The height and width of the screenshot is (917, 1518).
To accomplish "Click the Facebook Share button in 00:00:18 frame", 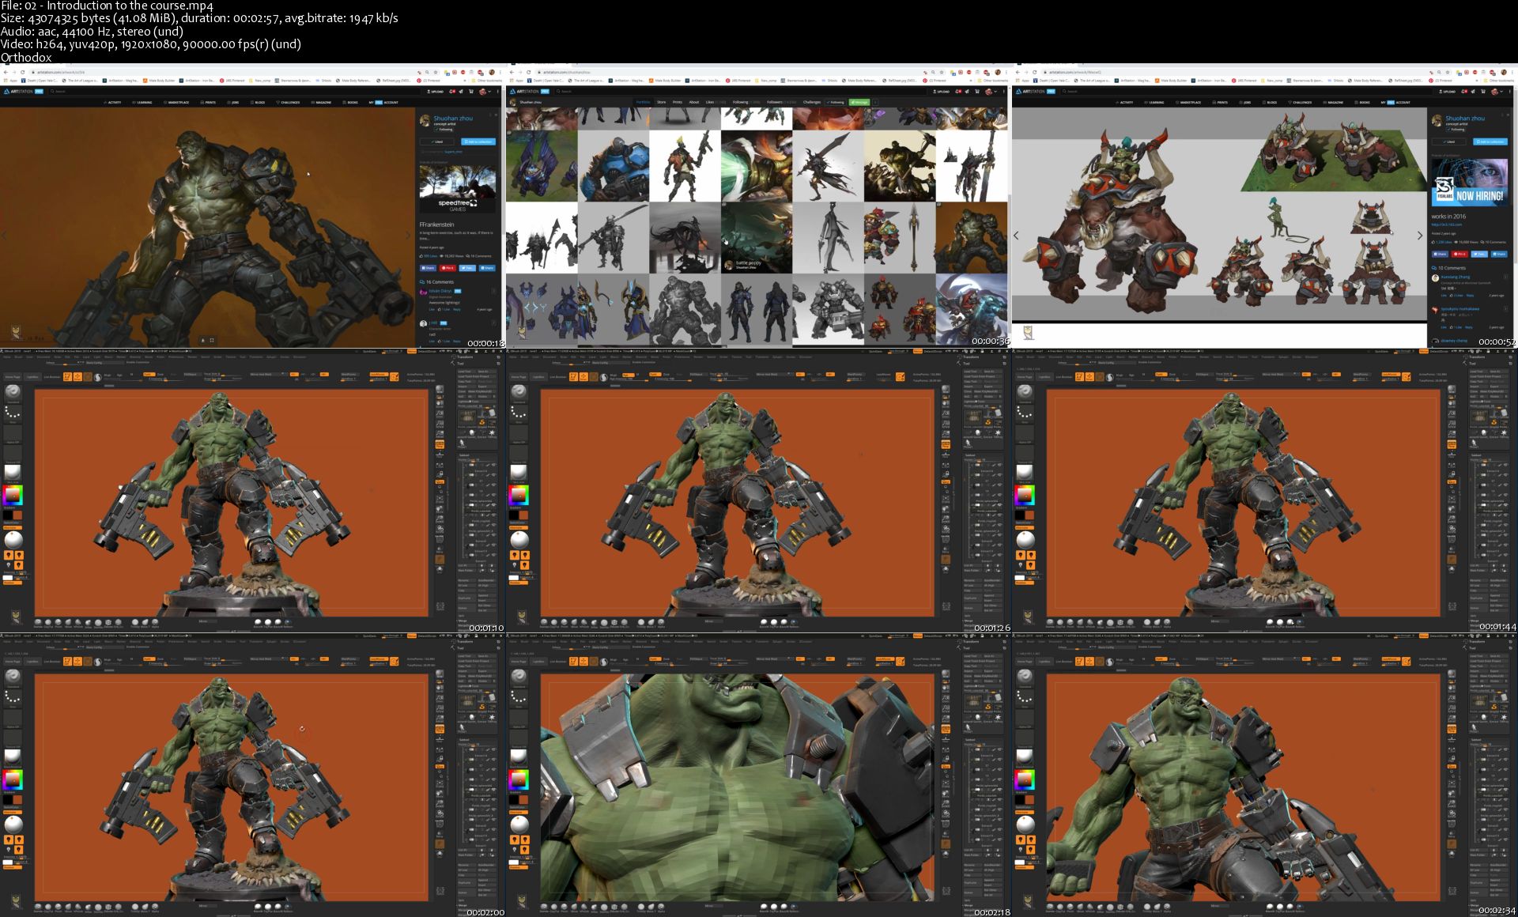I will [x=428, y=268].
